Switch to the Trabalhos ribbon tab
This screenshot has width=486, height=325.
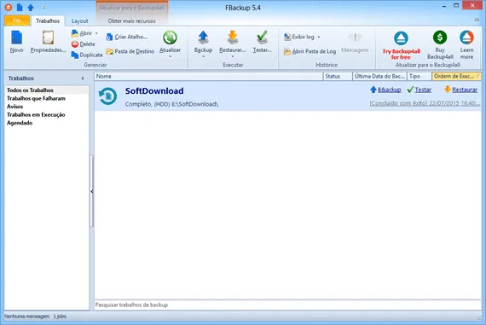(x=48, y=20)
